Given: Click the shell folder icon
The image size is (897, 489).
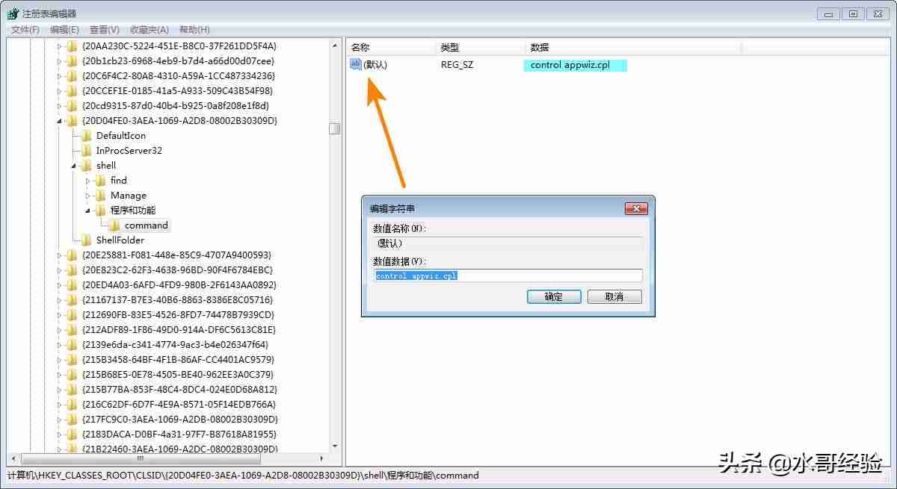Looking at the screenshot, I should (x=87, y=165).
